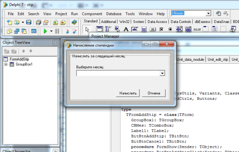Click the Начислить button
Screen dimensions: 239x152
click(x=128, y=93)
